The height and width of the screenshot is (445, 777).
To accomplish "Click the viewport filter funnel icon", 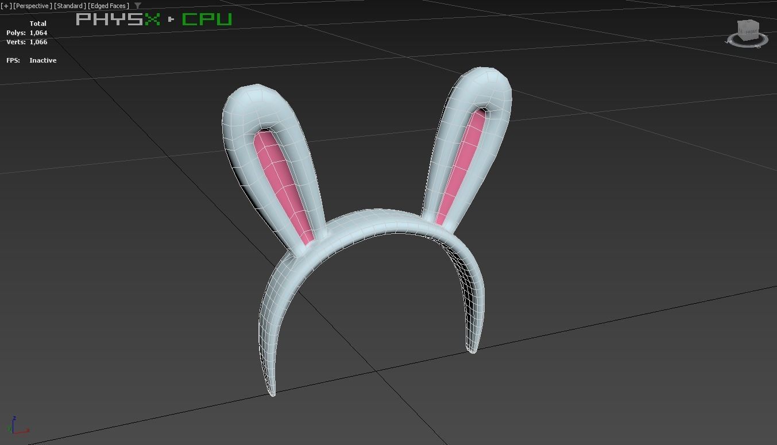I will click(x=137, y=6).
